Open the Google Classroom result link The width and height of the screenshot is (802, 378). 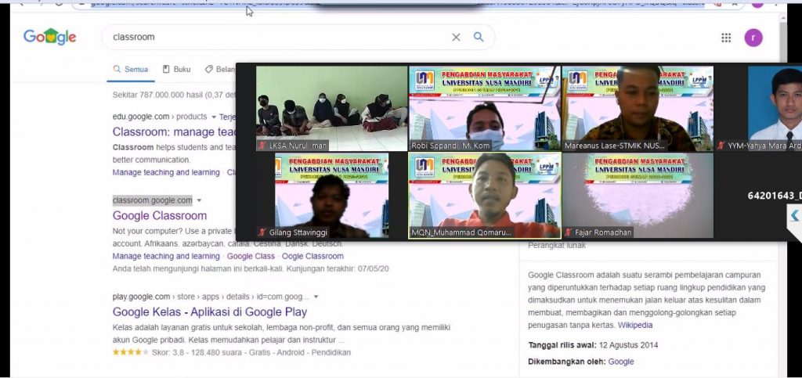click(160, 215)
